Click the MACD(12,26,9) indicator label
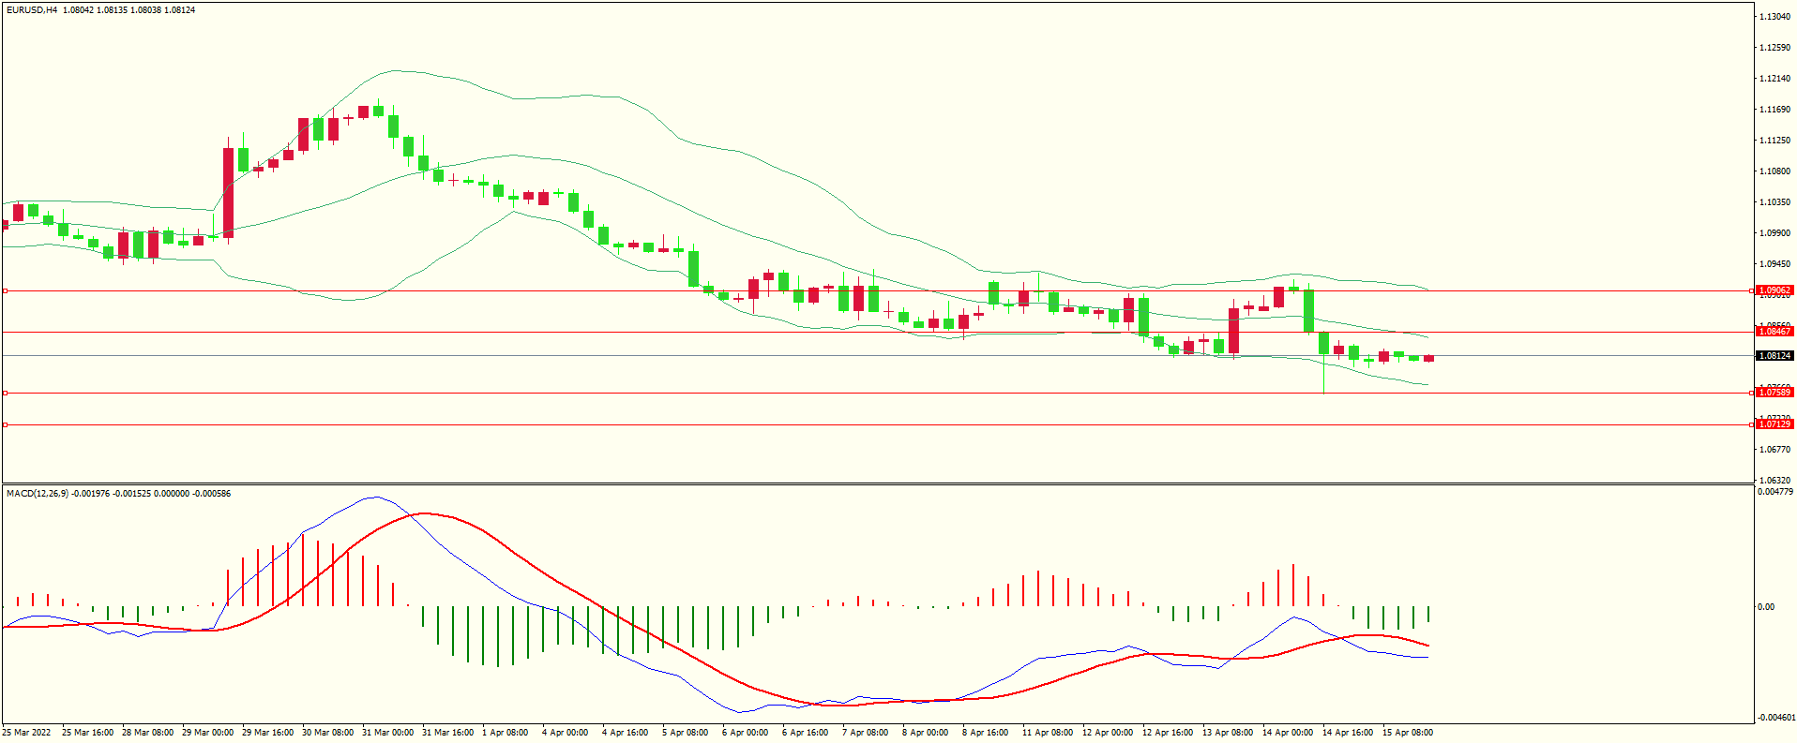The height and width of the screenshot is (743, 1797). (38, 493)
